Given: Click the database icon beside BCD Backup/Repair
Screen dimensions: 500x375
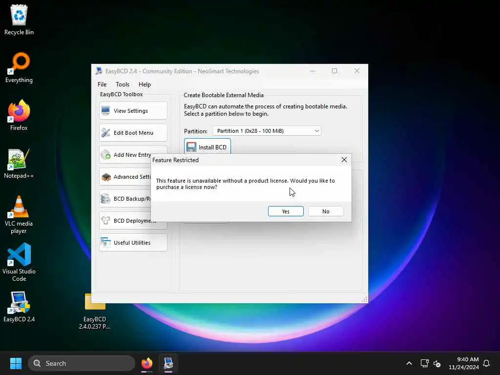Looking at the screenshot, I should coord(105,199).
